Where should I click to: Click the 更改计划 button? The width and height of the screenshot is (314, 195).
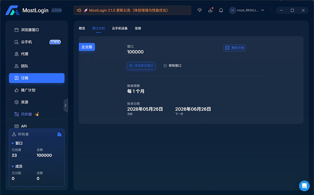(234, 48)
